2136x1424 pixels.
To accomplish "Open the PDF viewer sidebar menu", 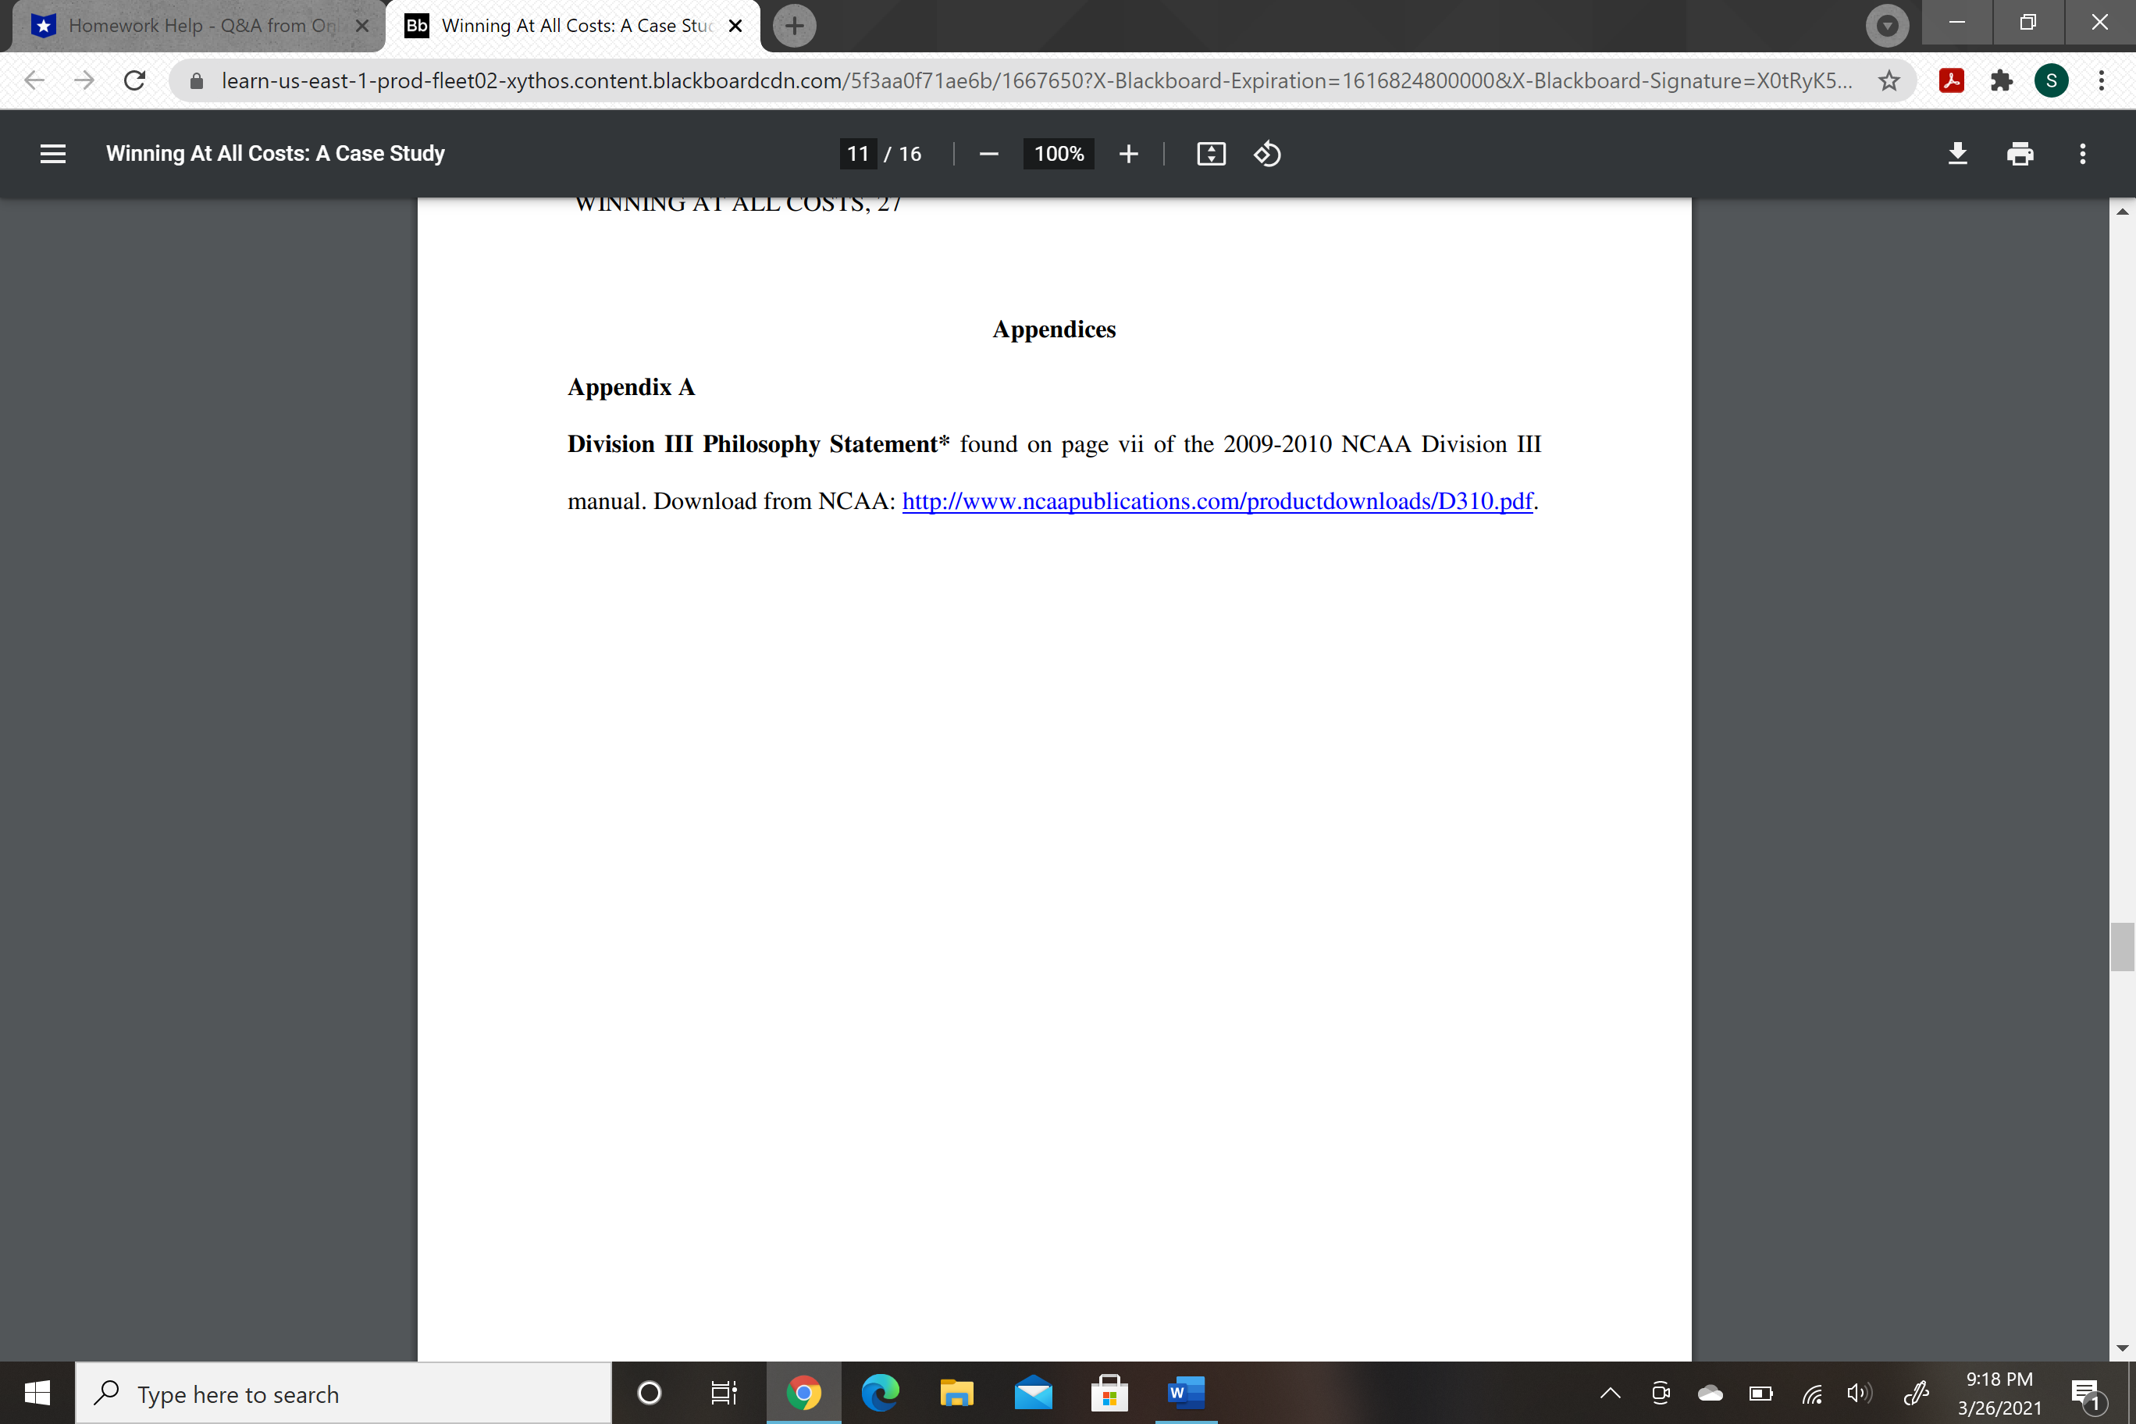I will pos(52,154).
